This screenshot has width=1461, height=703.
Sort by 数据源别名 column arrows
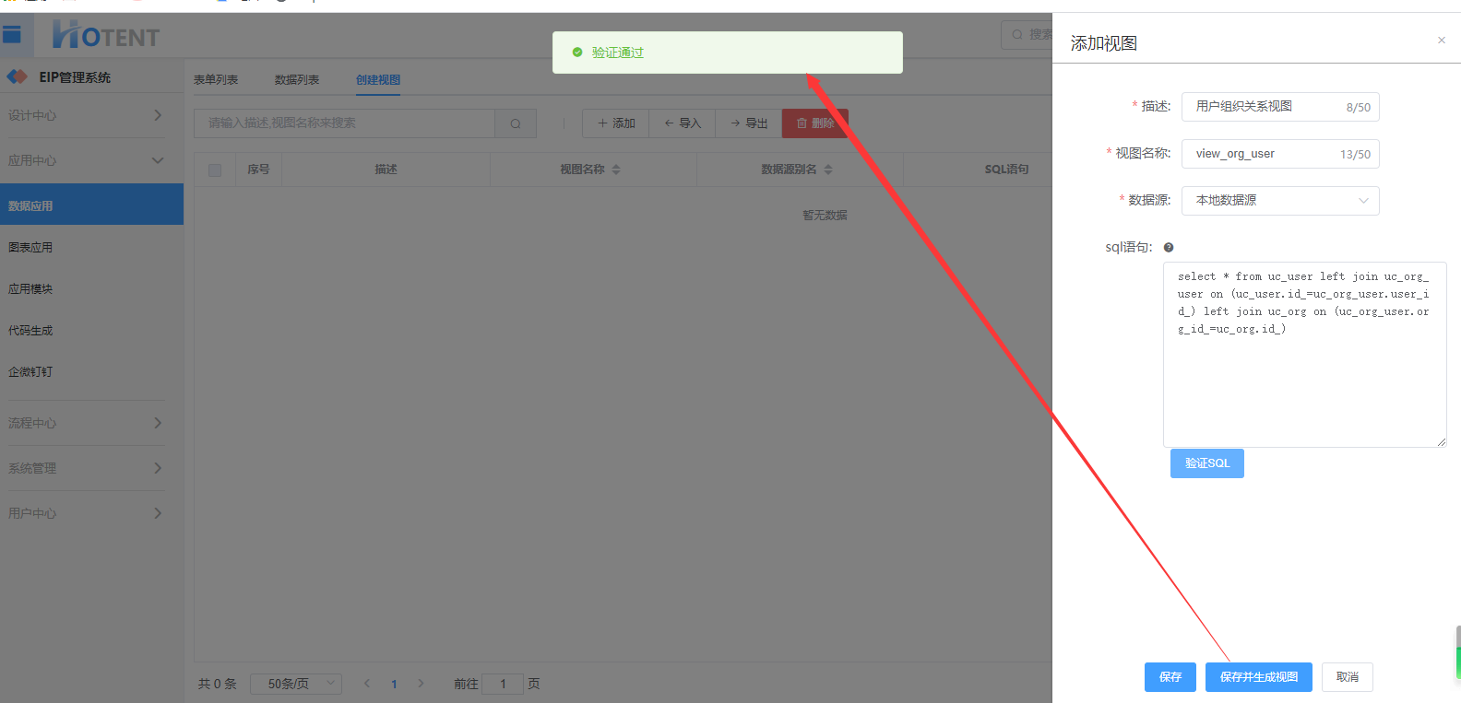coord(828,170)
